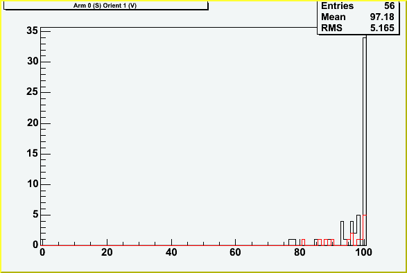407x273 pixels.
Task: Click the x-axis label 60
Action: pos(236,252)
